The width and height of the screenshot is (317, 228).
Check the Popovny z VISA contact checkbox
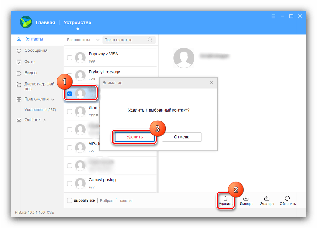click(70, 58)
